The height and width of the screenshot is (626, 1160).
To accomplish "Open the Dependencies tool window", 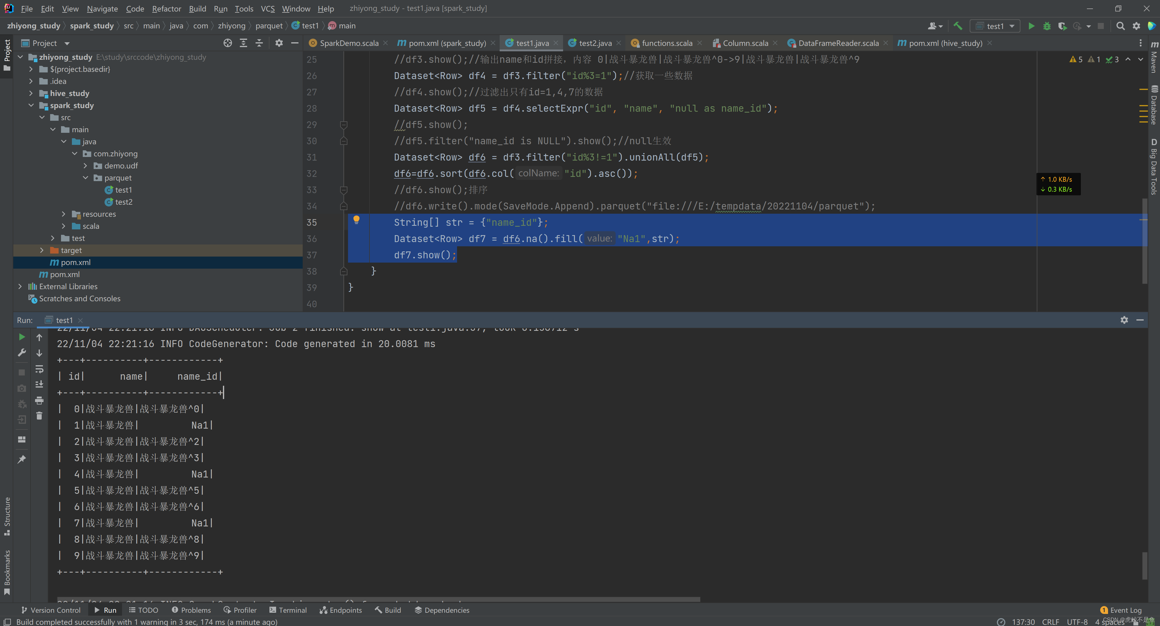I will pyautogui.click(x=442, y=610).
